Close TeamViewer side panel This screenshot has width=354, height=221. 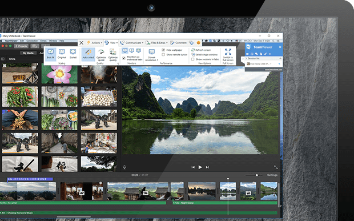pyautogui.click(x=280, y=47)
